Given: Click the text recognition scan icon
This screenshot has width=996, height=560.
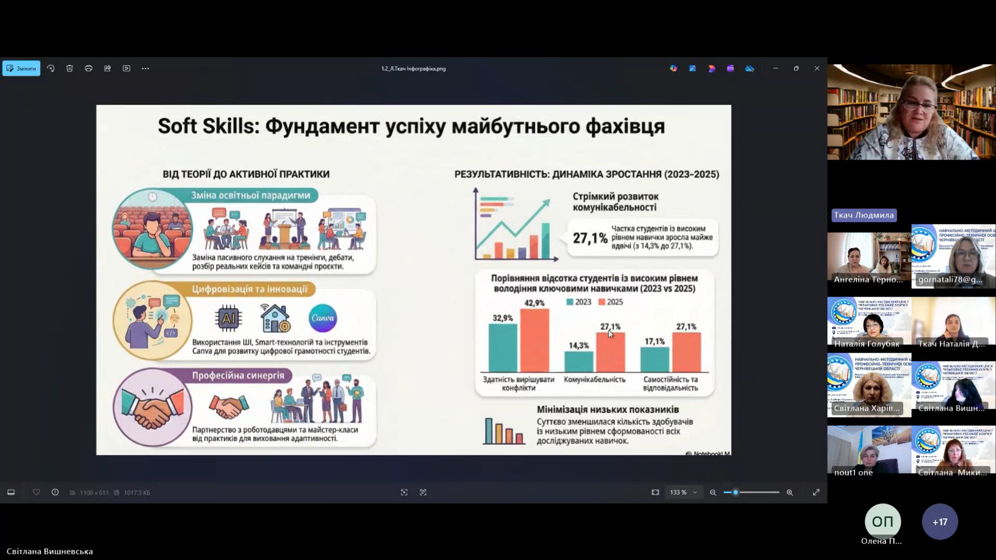Looking at the screenshot, I should pyautogui.click(x=423, y=492).
